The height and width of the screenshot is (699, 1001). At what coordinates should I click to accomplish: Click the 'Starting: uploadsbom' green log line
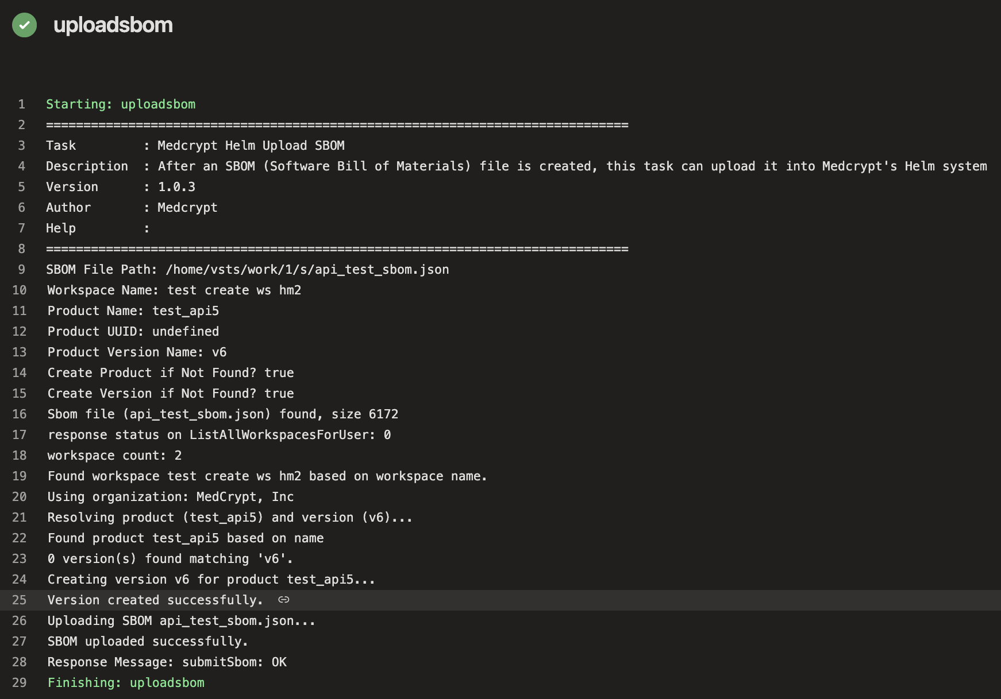[121, 104]
